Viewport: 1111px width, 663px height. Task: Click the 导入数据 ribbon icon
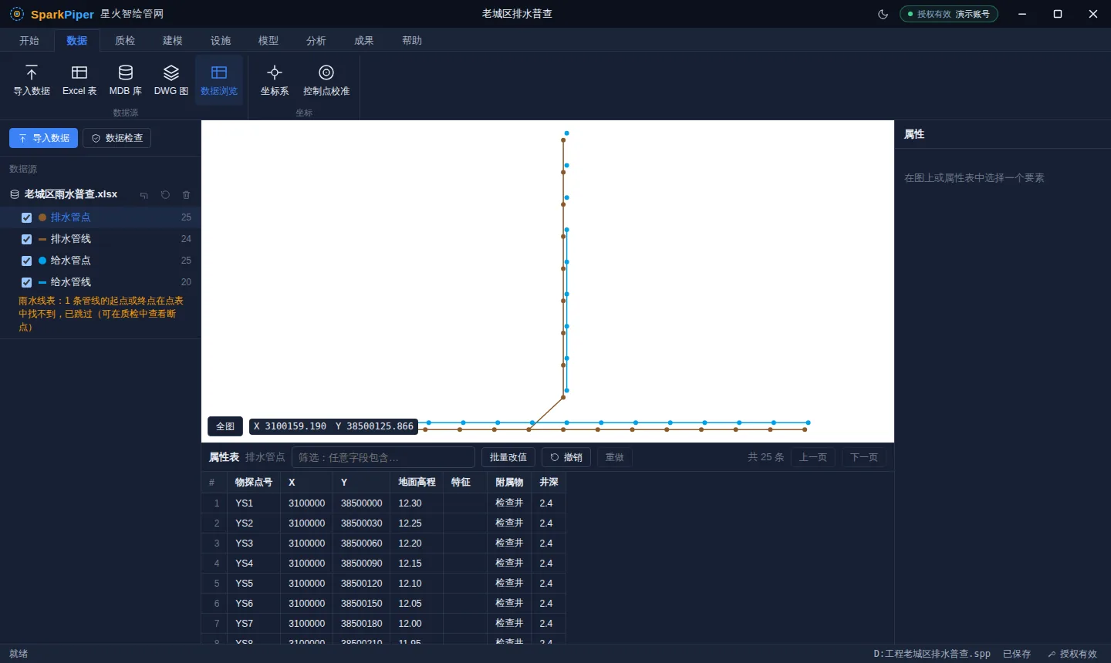point(32,80)
